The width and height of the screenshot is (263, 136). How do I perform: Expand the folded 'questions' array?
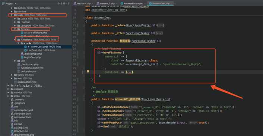[130, 72]
